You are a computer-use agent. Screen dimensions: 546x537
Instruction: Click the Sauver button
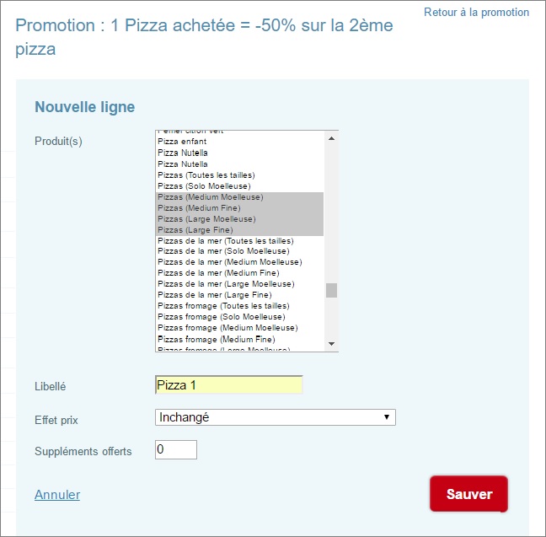468,494
